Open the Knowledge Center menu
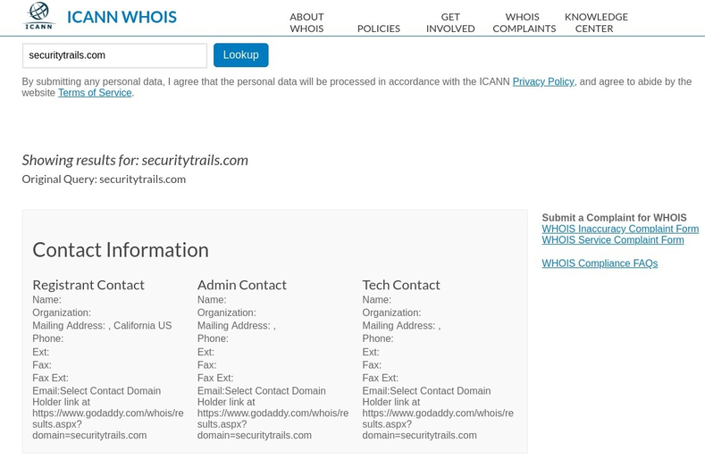This screenshot has width=705, height=459. click(596, 22)
